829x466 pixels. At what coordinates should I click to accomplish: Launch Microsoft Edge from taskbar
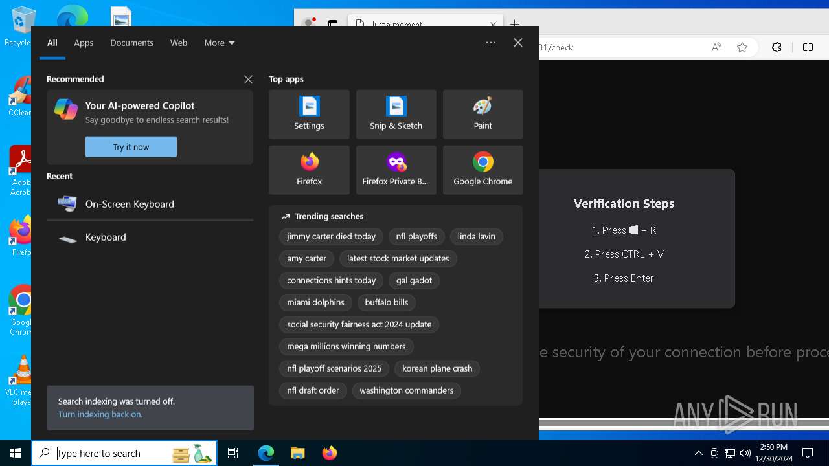pos(266,453)
